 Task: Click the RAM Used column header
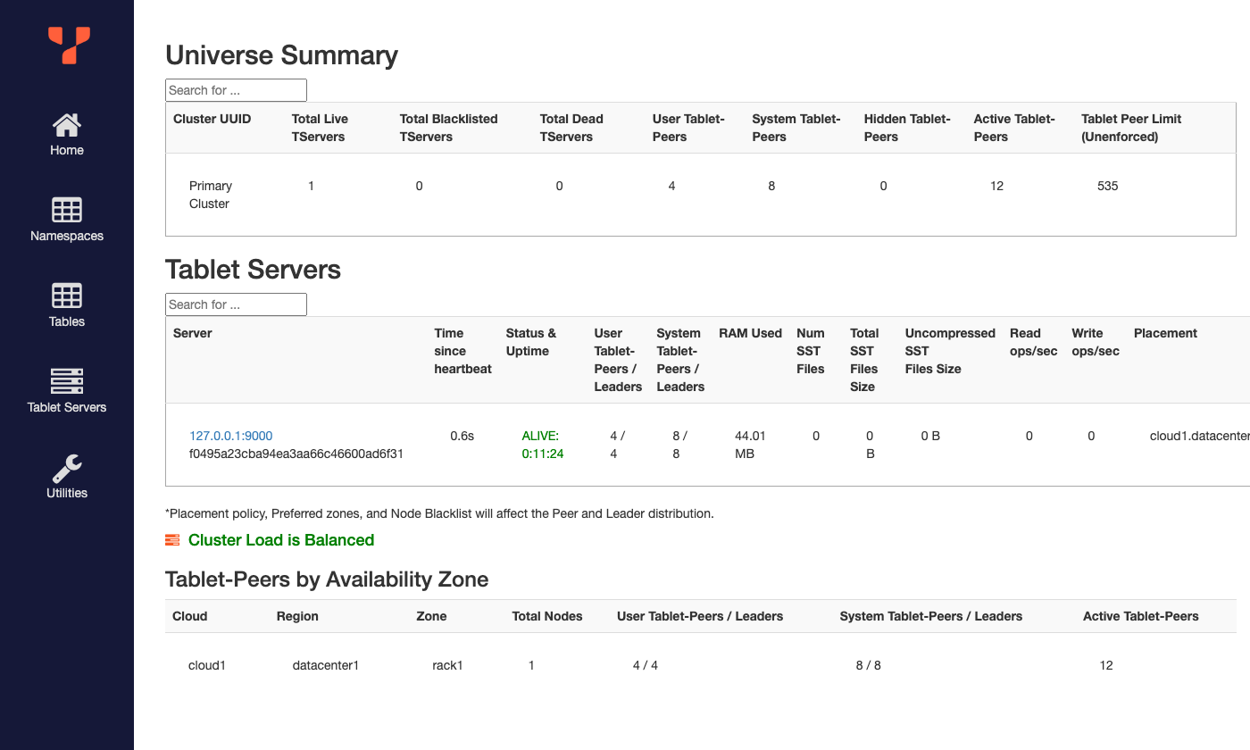750,333
